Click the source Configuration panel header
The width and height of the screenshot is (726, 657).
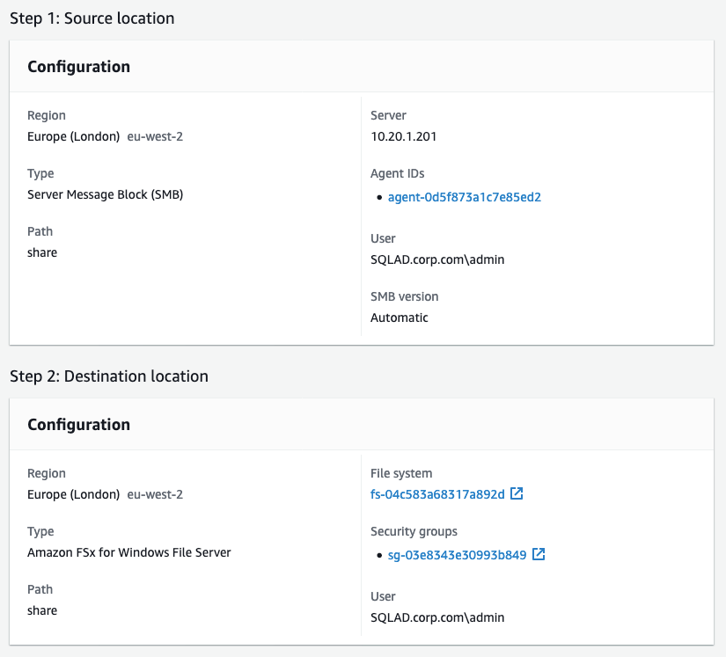coord(78,66)
